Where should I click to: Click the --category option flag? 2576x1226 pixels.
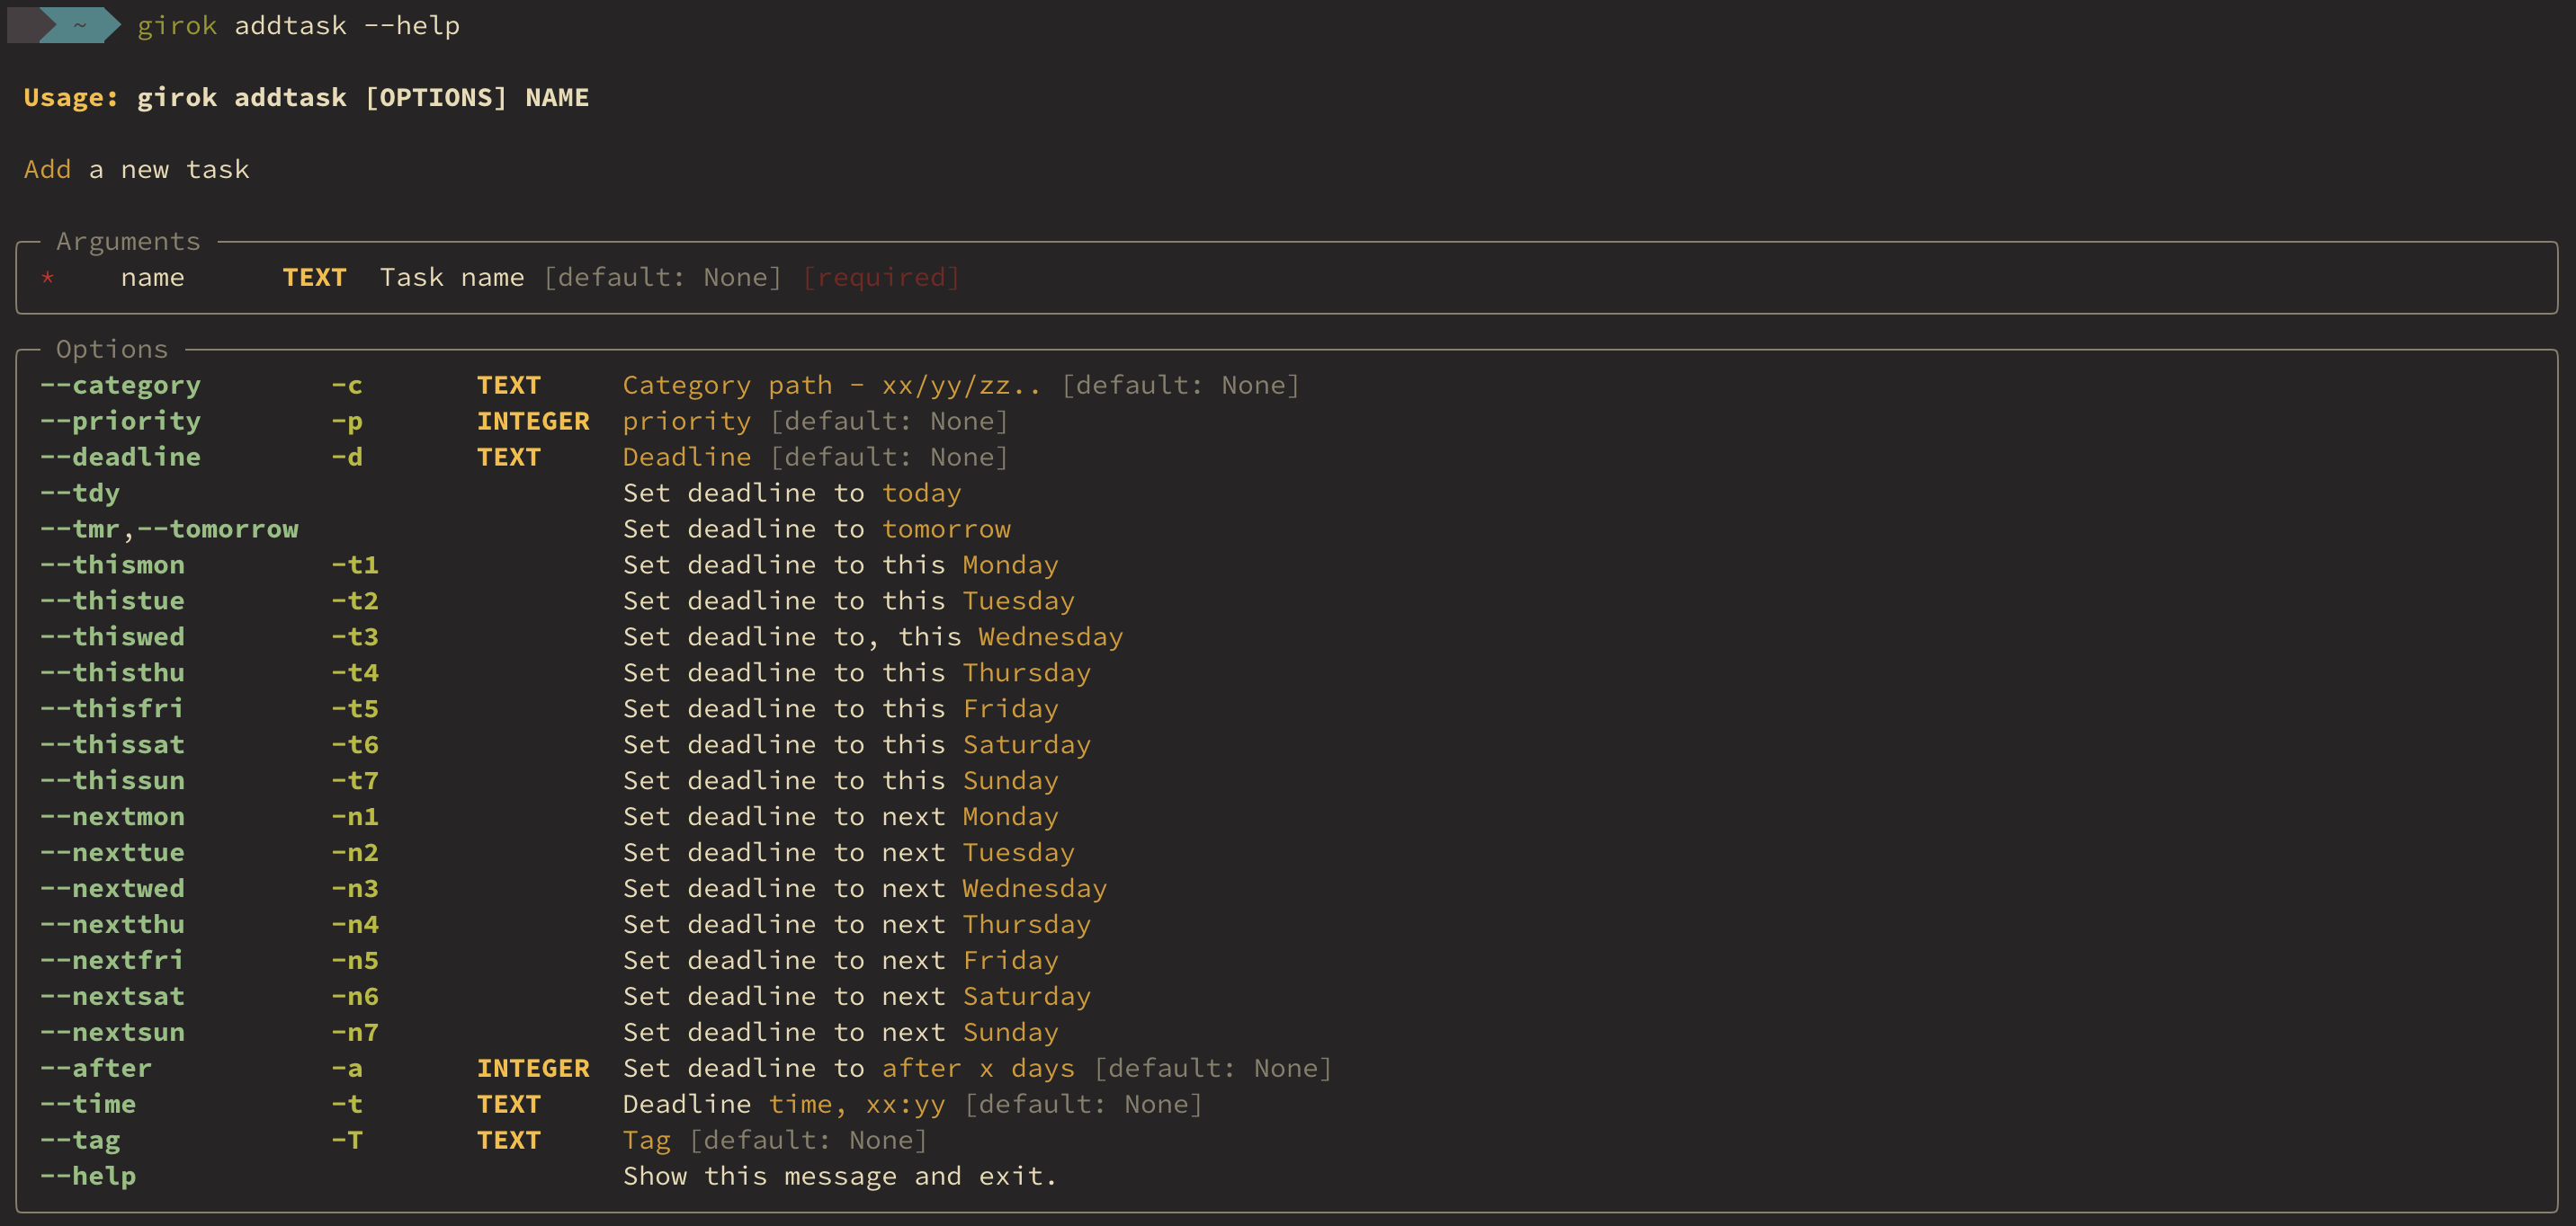pos(120,386)
